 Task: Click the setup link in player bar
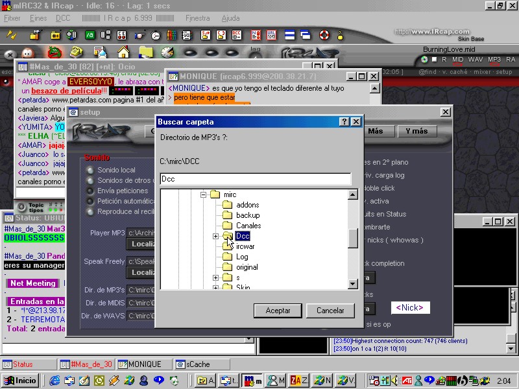coord(504,72)
